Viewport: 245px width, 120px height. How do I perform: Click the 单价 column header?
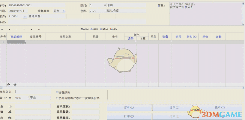205,37
